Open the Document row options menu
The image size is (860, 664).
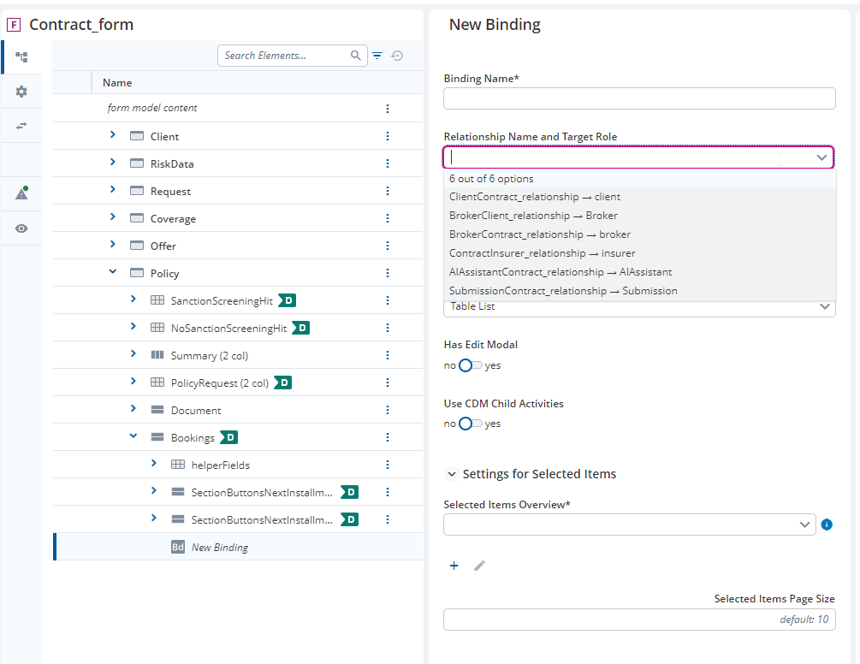[388, 410]
